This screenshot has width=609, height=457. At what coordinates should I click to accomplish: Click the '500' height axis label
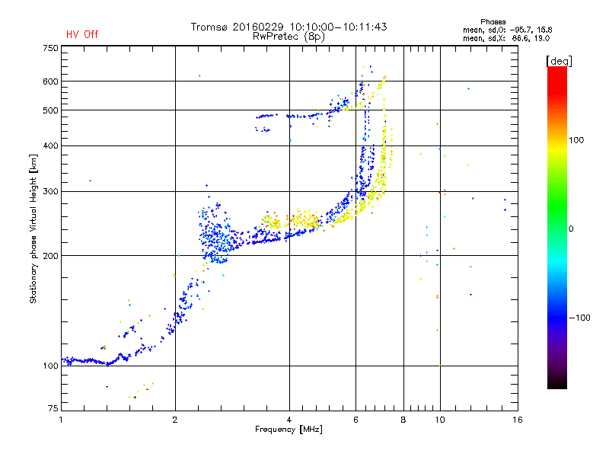(50, 110)
